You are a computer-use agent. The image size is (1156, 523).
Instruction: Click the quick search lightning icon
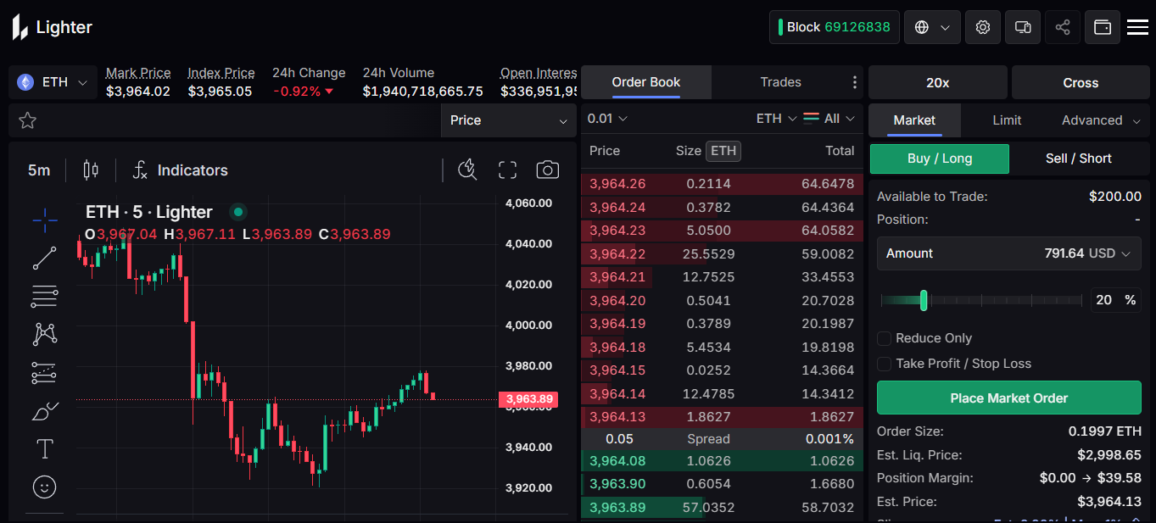pos(467,170)
